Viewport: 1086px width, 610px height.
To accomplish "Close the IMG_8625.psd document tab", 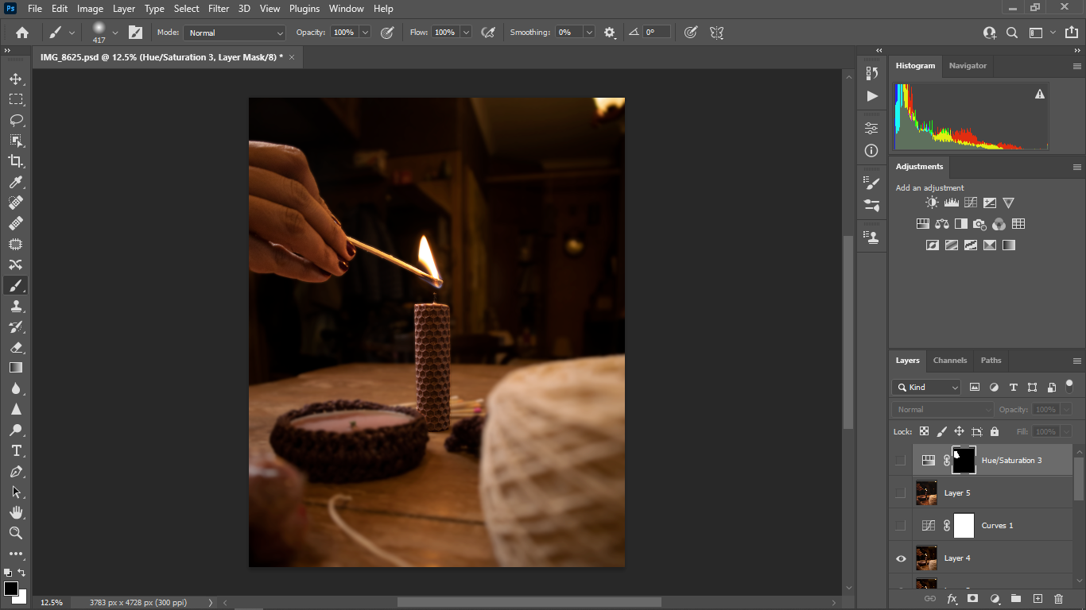I will point(292,57).
